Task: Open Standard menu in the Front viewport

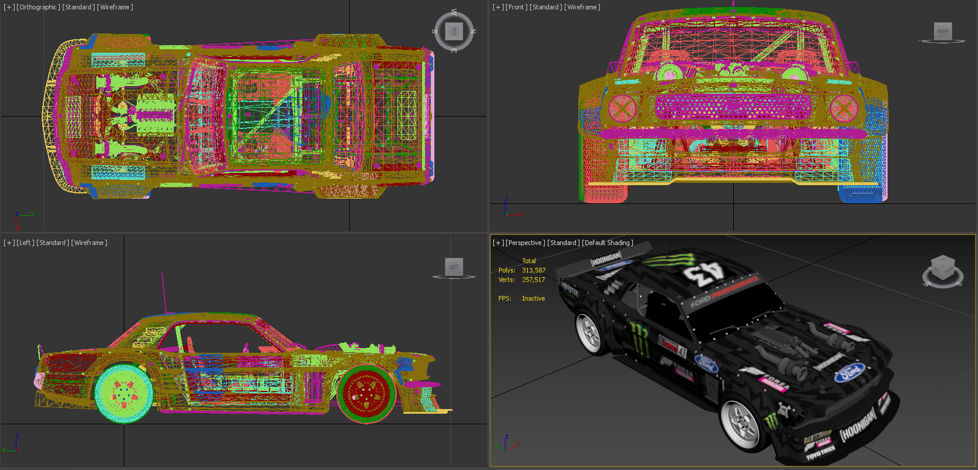Action: tap(546, 7)
